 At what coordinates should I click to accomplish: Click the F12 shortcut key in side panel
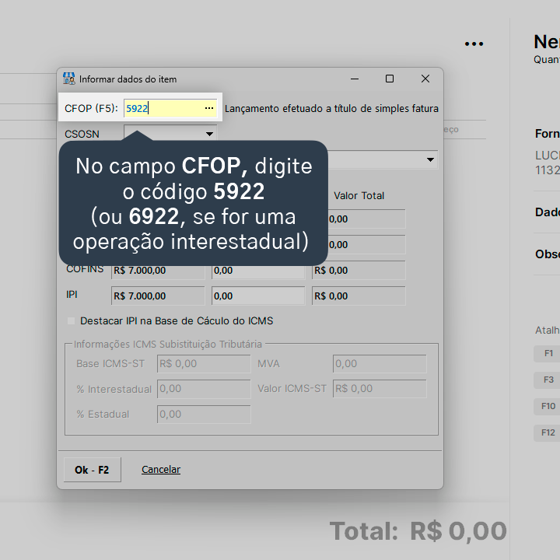click(x=548, y=432)
